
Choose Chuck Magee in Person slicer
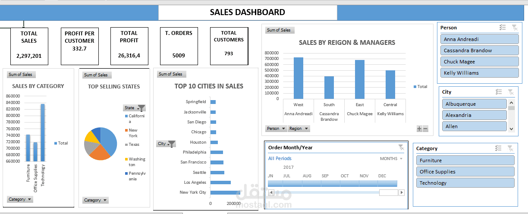[x=479, y=62]
